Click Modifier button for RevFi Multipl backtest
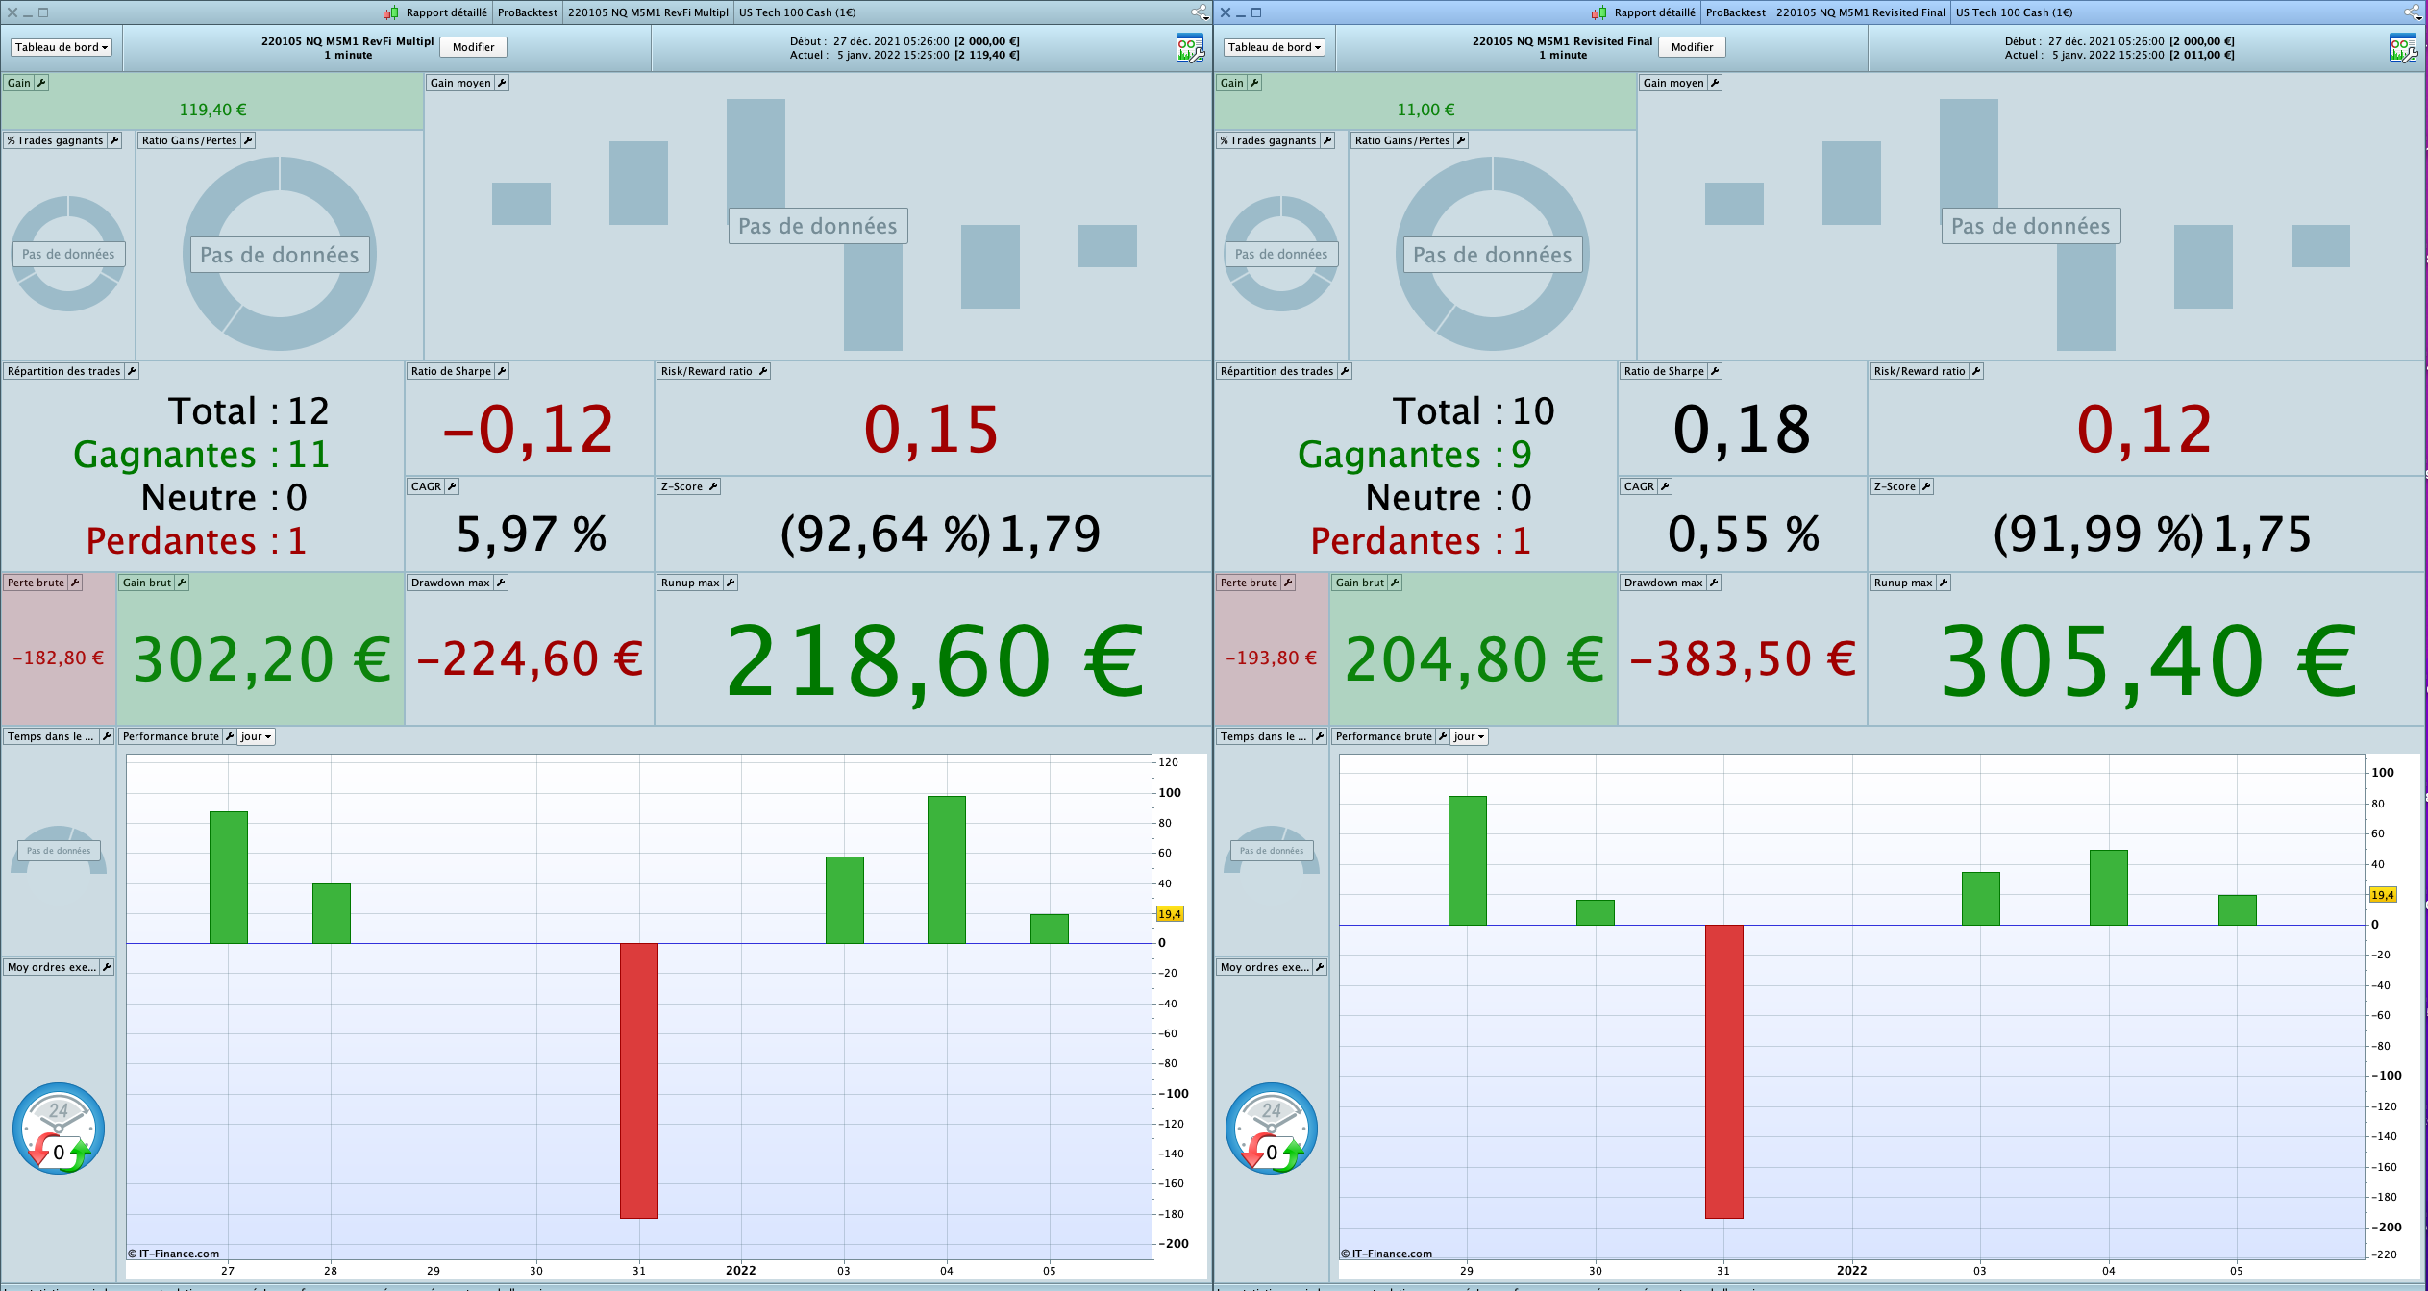The image size is (2428, 1291). click(473, 47)
